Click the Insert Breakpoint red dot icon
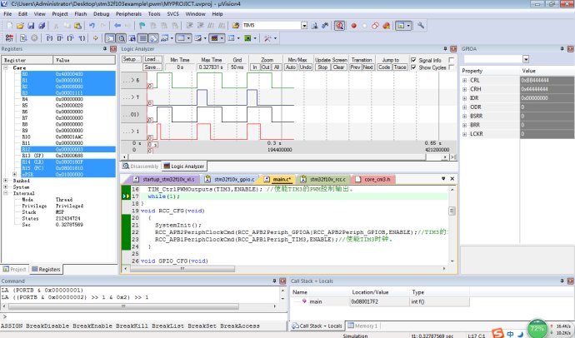 point(352,26)
